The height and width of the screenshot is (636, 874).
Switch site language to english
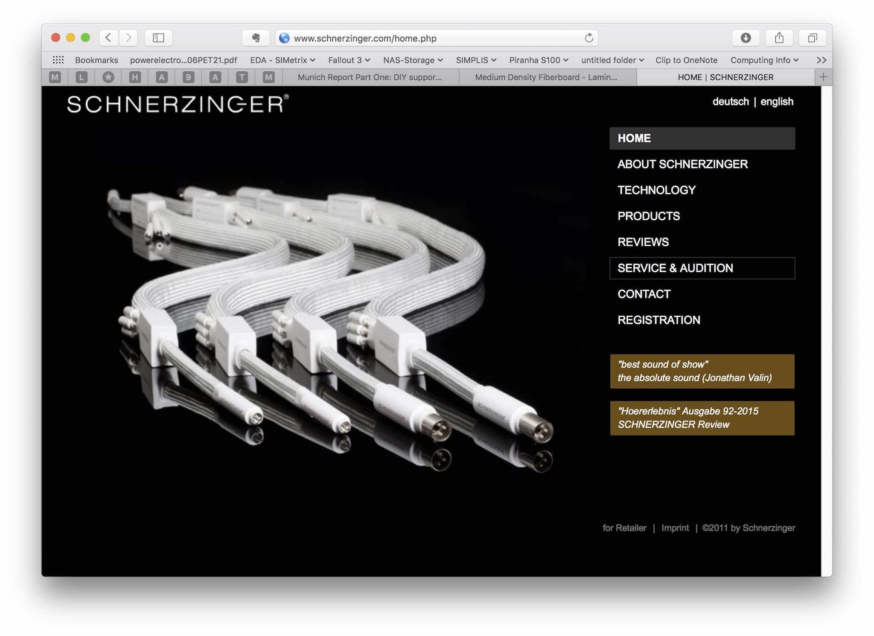click(777, 102)
